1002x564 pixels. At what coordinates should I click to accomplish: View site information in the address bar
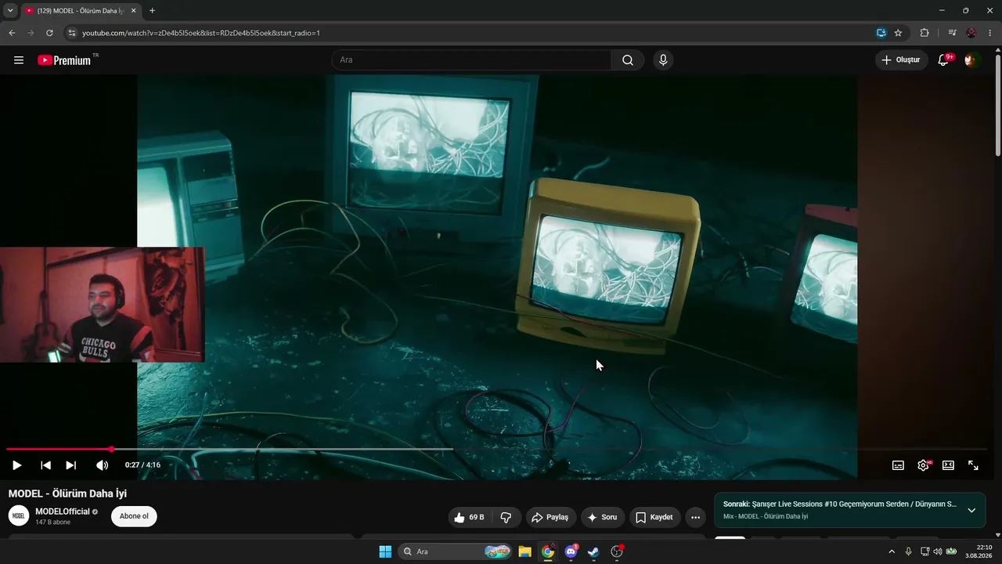pyautogui.click(x=71, y=33)
